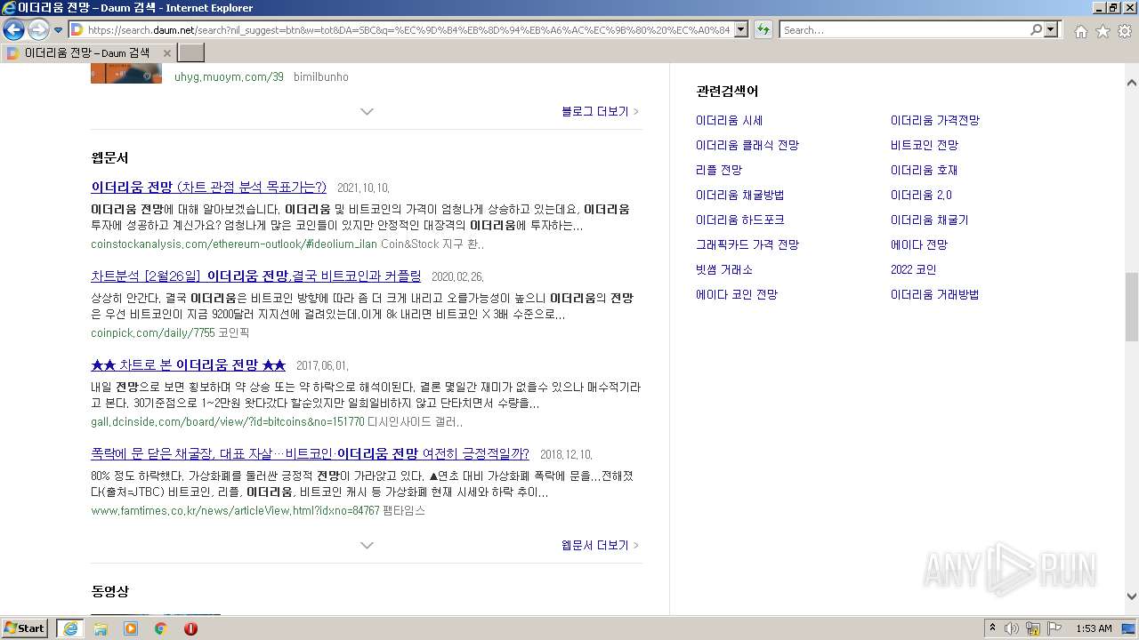Select the 이더리움 전망 – Daum 검색 tab
Screen dimensions: 1139x640
[87, 52]
